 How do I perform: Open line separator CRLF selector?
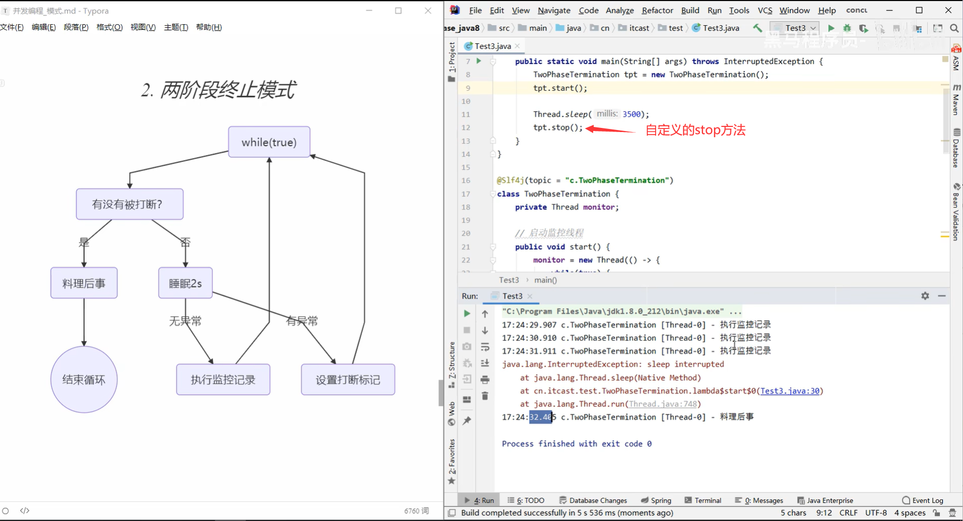848,513
